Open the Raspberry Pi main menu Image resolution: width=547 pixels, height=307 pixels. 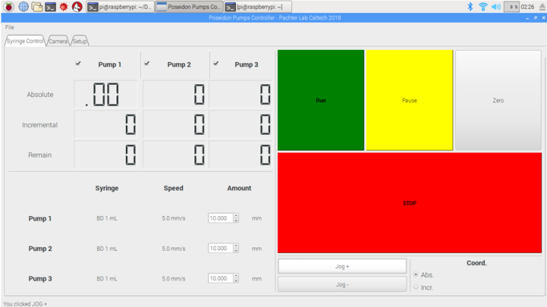[x=8, y=7]
